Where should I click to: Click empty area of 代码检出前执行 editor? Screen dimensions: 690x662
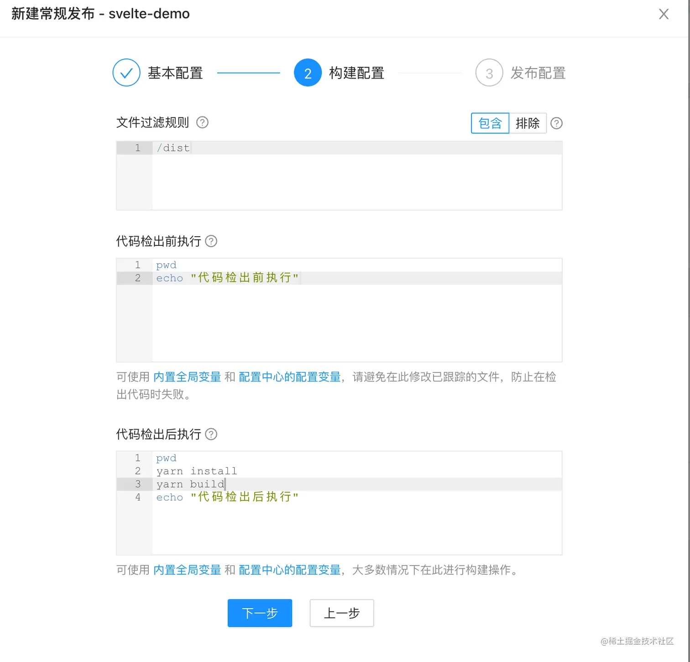pyautogui.click(x=357, y=323)
